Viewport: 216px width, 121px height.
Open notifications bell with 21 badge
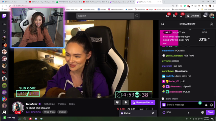(x=181, y=16)
